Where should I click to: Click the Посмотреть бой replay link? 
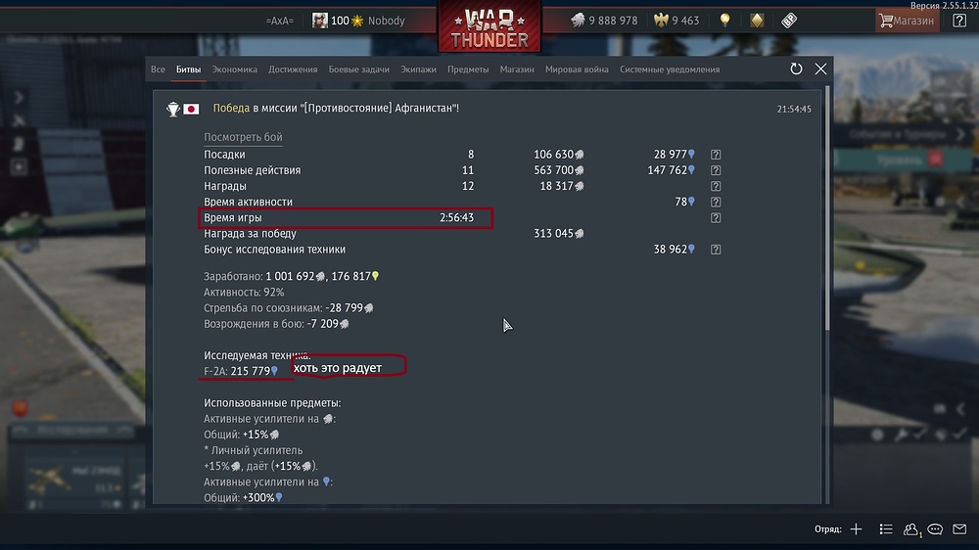(x=243, y=137)
